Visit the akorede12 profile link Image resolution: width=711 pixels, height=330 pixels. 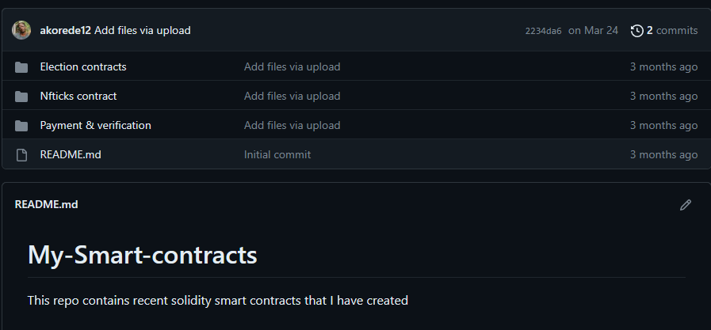click(65, 31)
